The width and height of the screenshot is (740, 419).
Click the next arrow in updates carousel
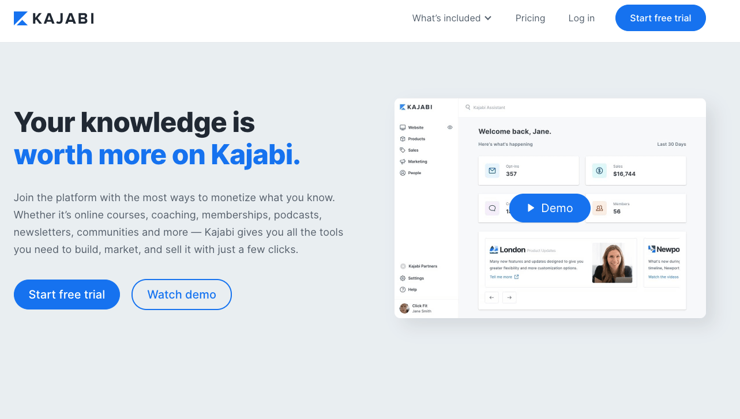[x=509, y=297]
